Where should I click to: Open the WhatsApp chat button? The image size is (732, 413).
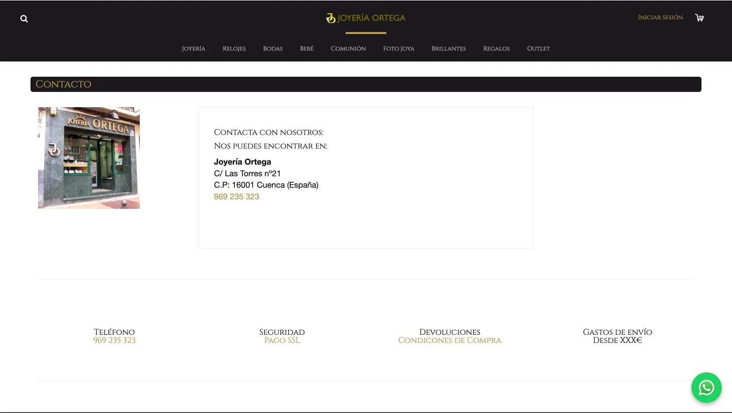706,388
